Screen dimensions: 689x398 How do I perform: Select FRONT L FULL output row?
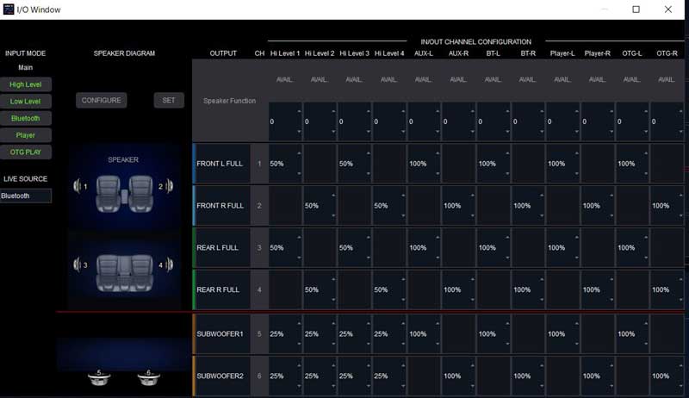220,164
